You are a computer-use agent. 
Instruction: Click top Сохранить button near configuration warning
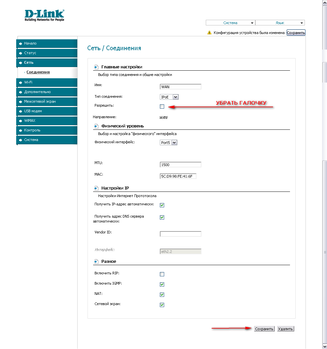296,33
